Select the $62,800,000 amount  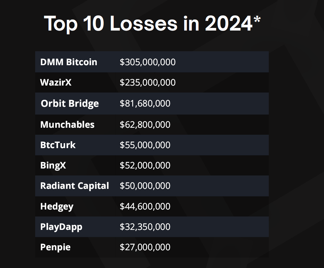coord(145,125)
